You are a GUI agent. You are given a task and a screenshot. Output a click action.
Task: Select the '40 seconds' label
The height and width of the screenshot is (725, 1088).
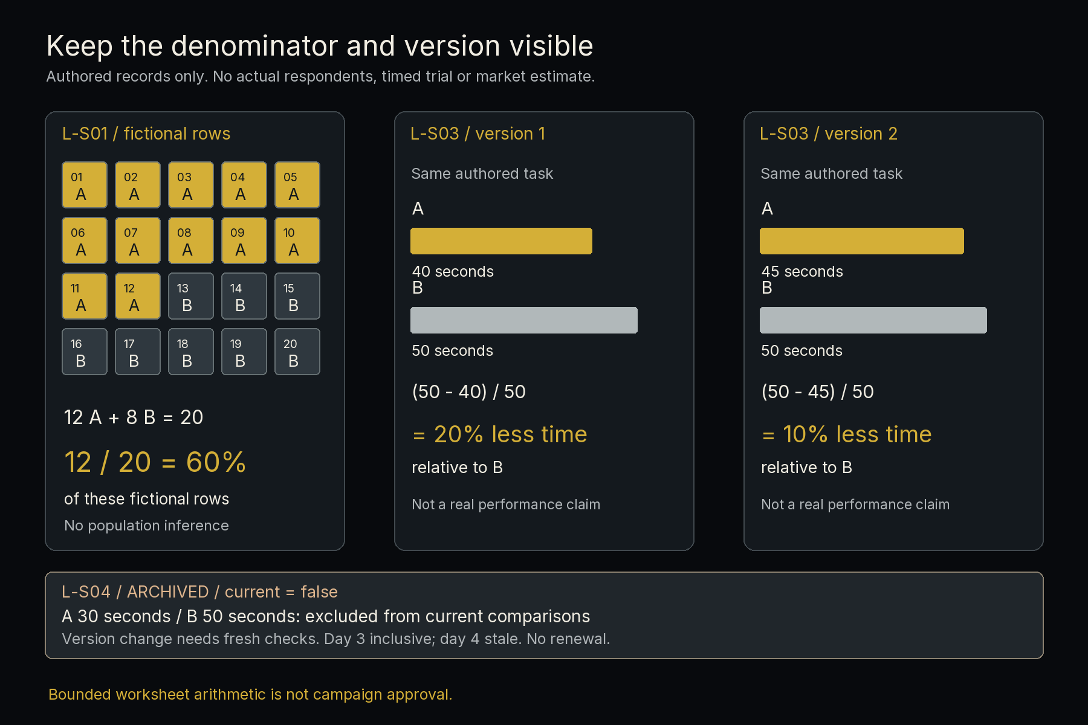453,271
